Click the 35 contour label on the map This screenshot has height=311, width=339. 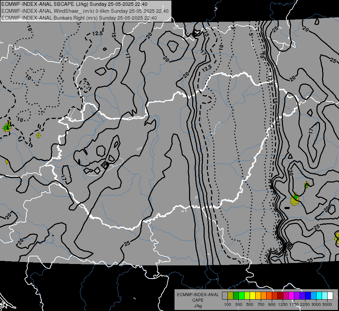click(310, 260)
